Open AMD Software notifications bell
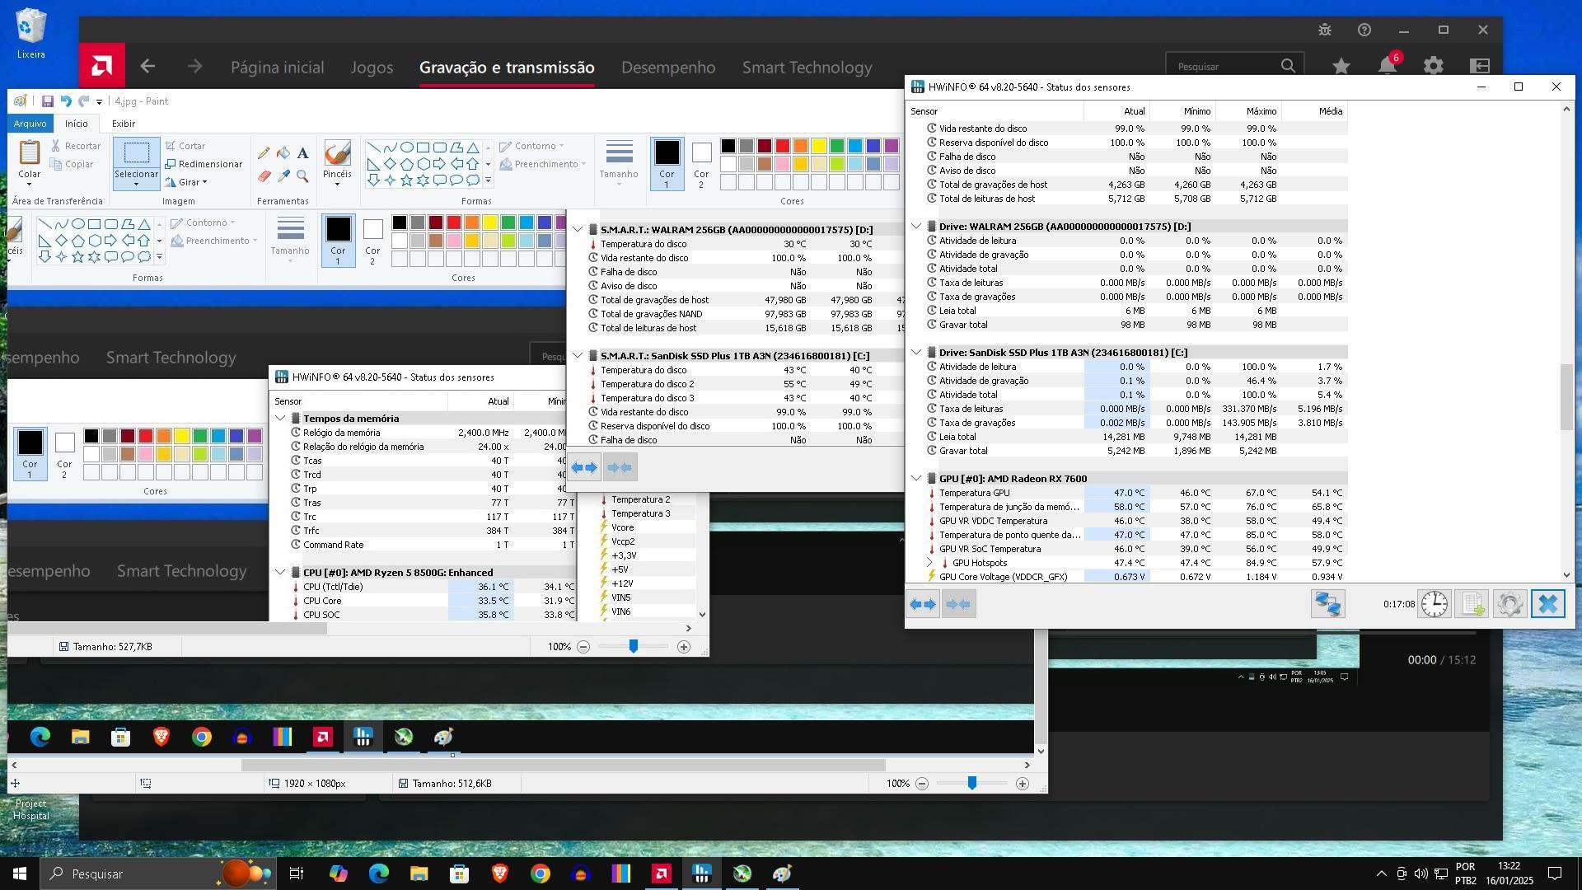The image size is (1582, 890). click(1388, 66)
